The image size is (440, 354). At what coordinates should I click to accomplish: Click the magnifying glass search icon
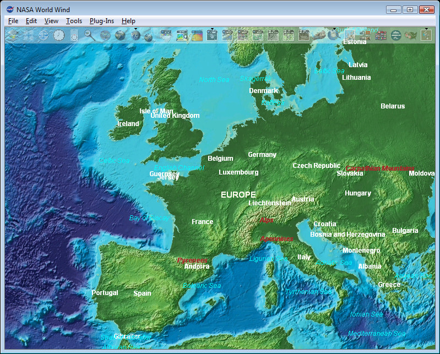coord(90,35)
